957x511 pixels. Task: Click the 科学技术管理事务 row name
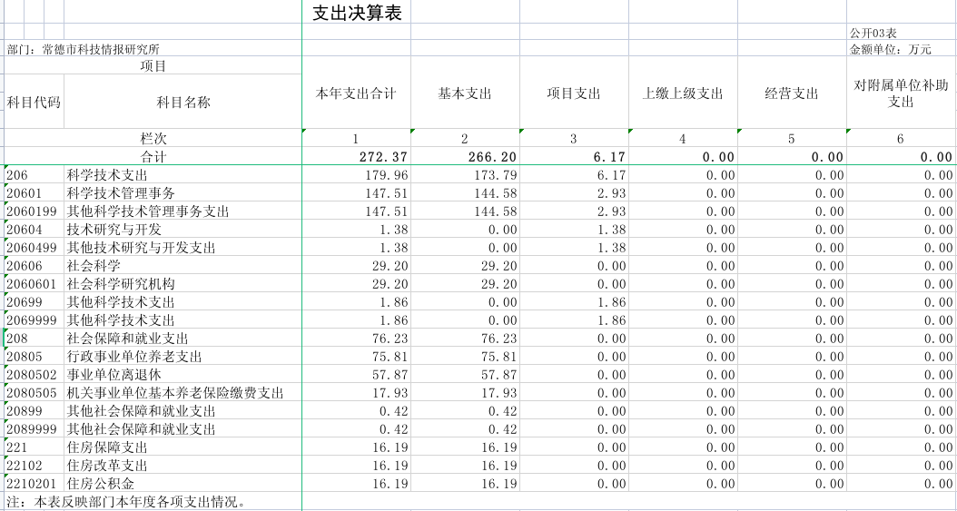[x=121, y=193]
